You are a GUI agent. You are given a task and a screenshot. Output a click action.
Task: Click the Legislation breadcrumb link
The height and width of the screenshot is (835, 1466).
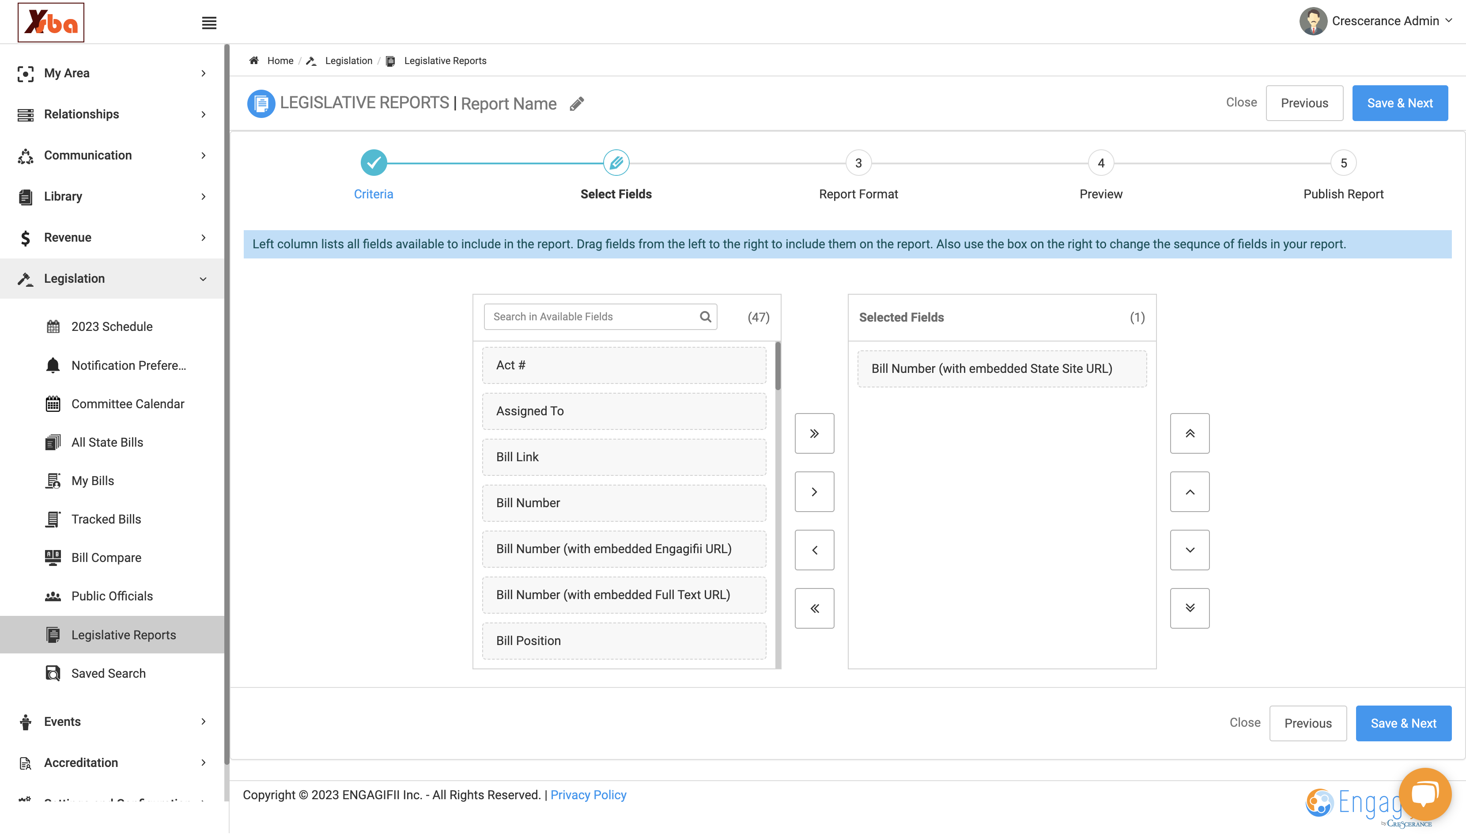pos(348,61)
